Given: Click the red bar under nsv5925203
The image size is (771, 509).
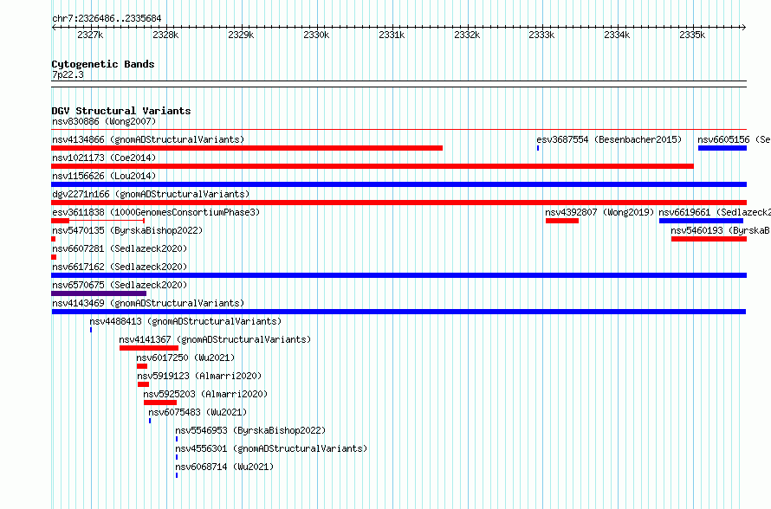Looking at the screenshot, I should point(160,403).
